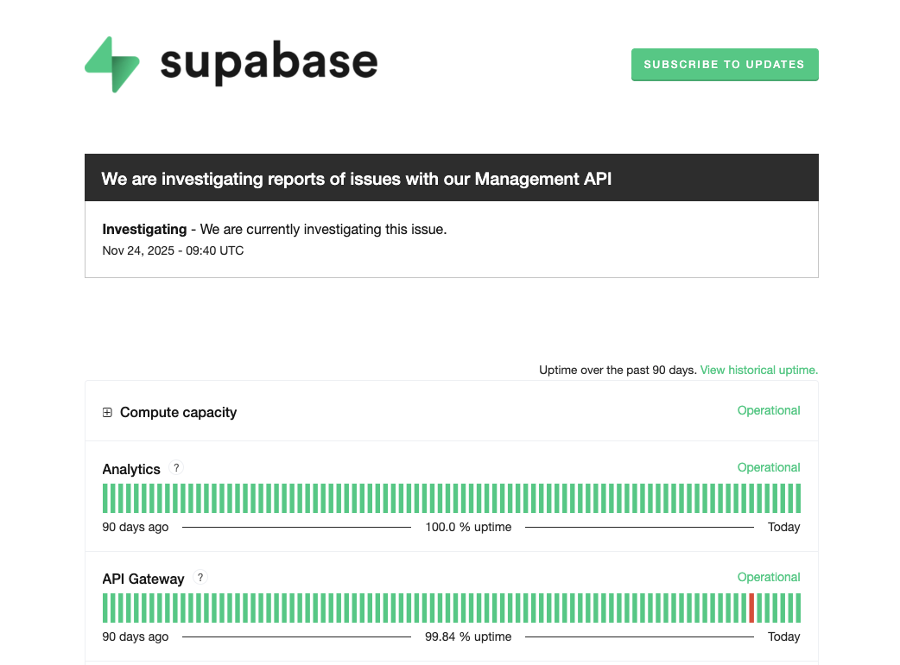The height and width of the screenshot is (665, 900).
Task: Click the API Gateway component name
Action: coord(143,579)
